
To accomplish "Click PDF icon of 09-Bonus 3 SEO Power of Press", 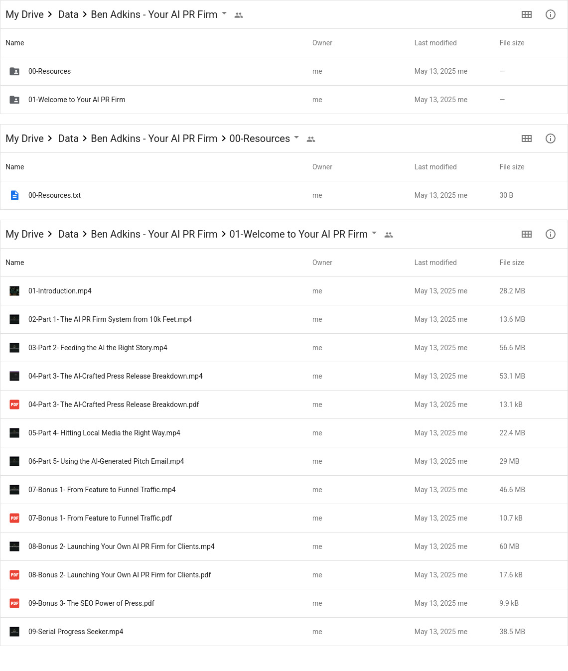I will [x=14, y=603].
